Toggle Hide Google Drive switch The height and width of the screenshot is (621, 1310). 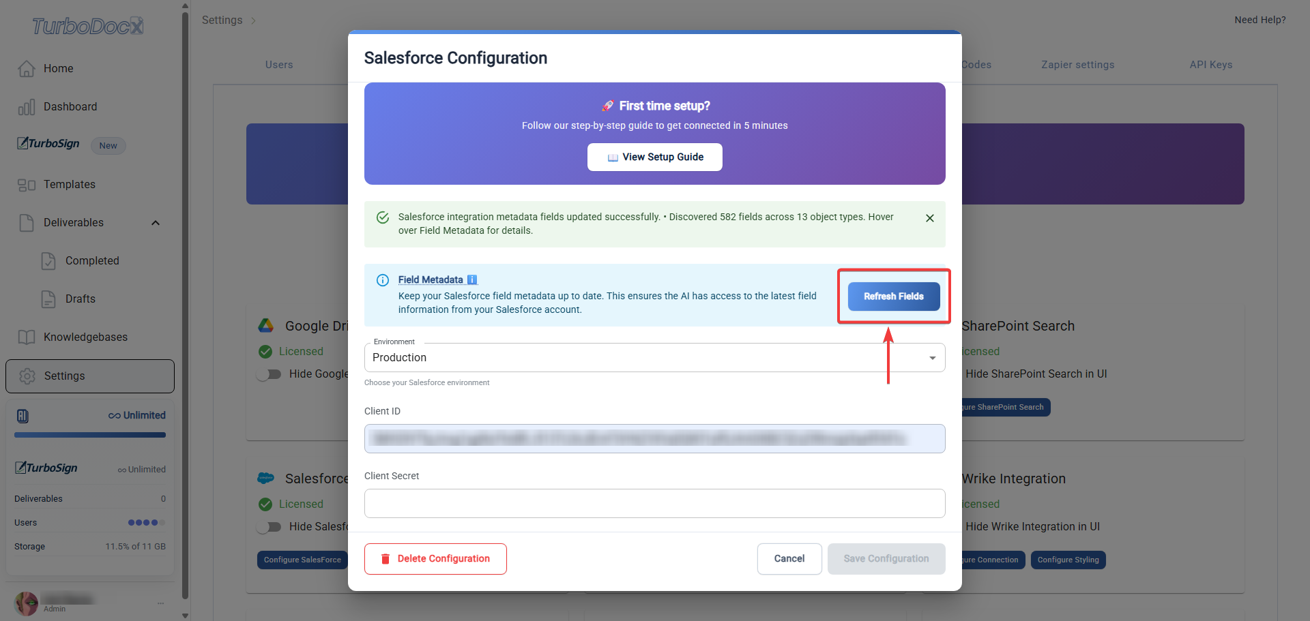pos(269,374)
